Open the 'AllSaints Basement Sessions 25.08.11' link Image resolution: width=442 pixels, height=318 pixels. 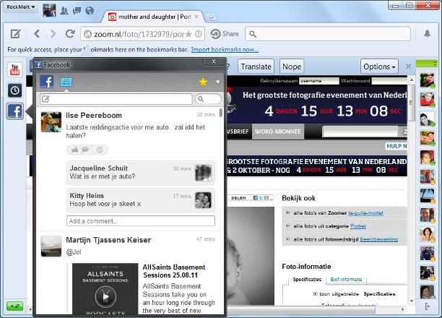coord(174,271)
